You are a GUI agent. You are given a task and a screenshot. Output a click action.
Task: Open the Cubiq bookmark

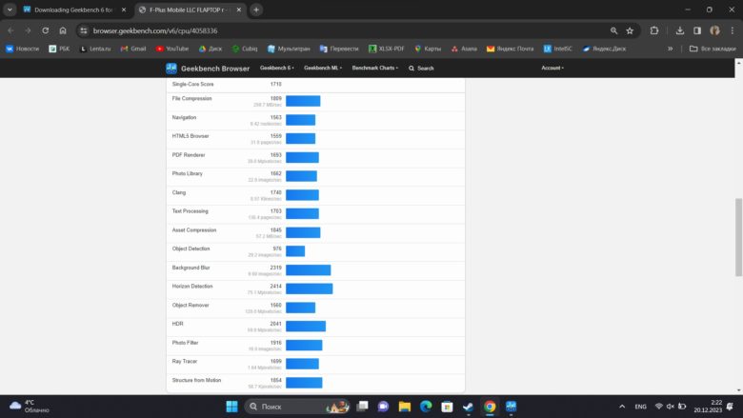pos(245,49)
